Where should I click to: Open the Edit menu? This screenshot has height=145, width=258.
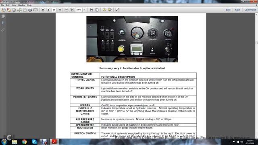point(8,5)
